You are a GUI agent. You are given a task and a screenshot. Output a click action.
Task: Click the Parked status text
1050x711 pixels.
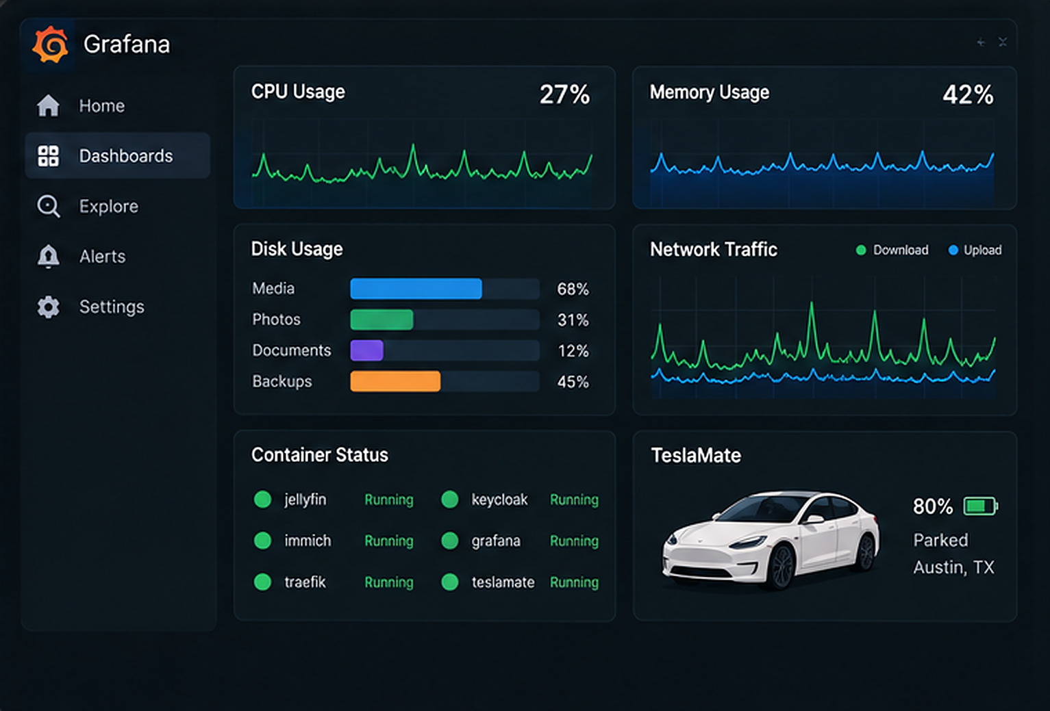[940, 540]
